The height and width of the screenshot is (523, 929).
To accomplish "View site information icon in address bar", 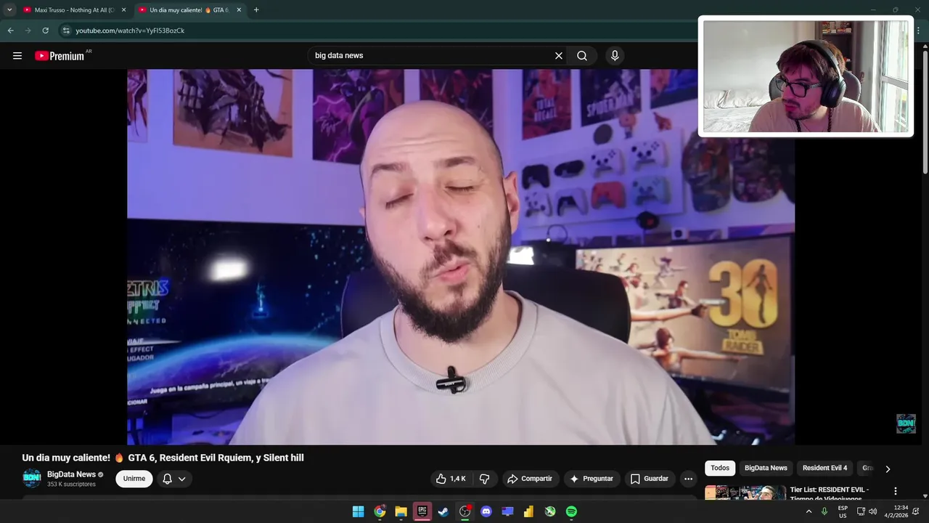I will pos(66,31).
